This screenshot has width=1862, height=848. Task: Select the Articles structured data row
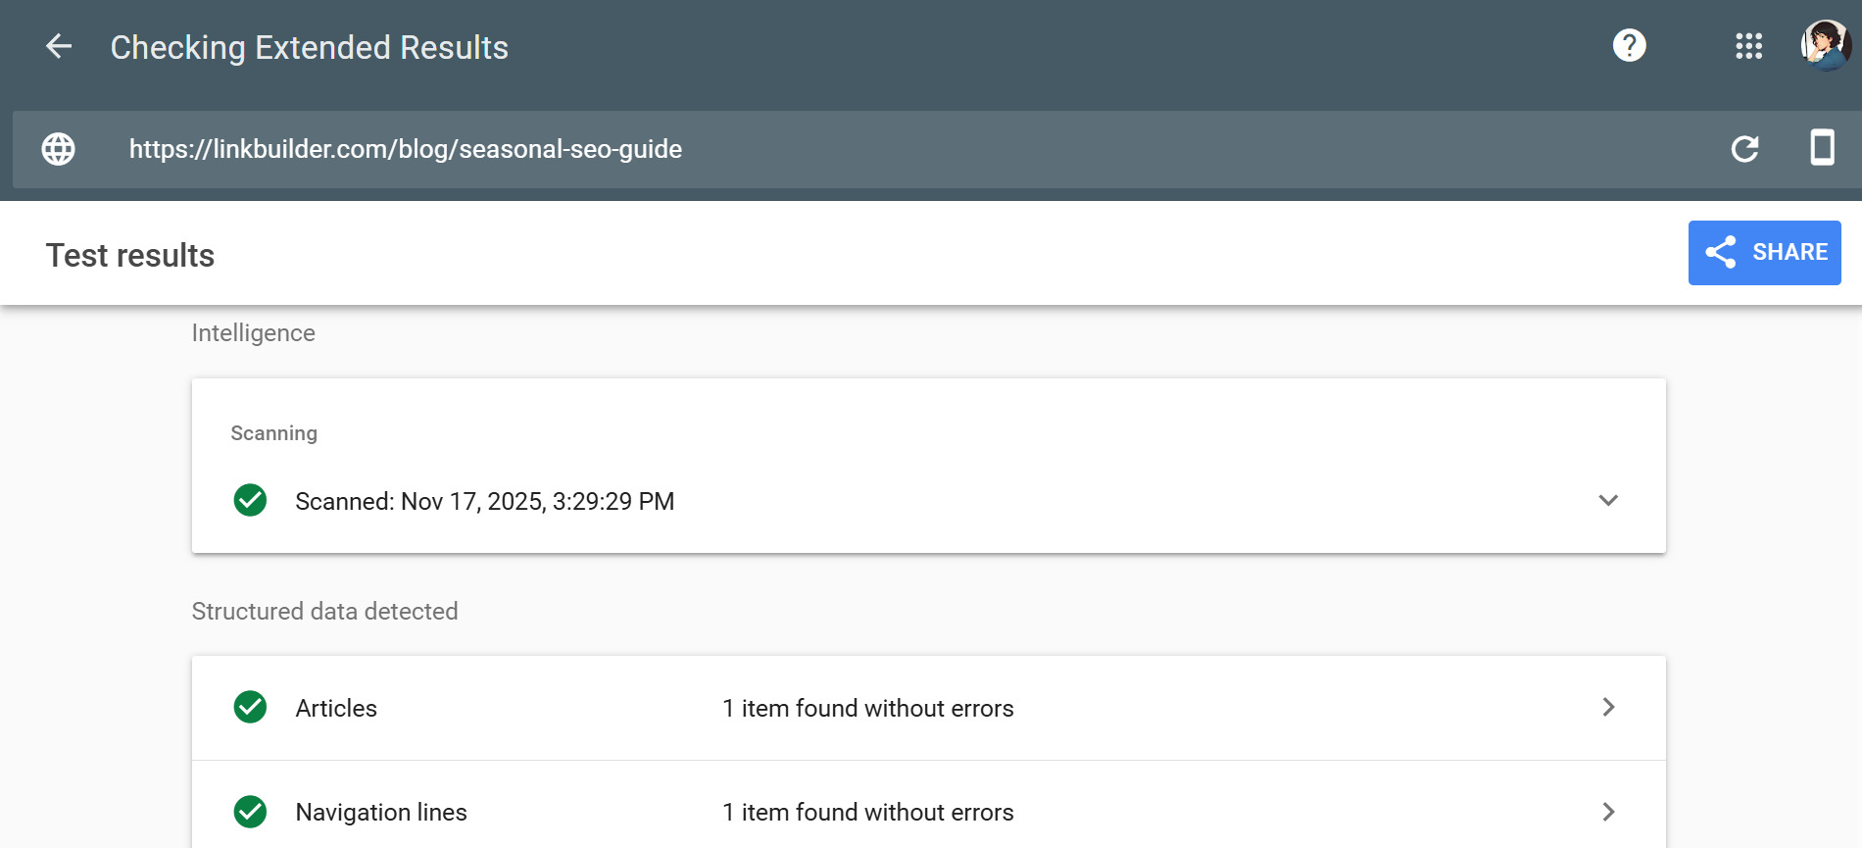(x=882, y=707)
